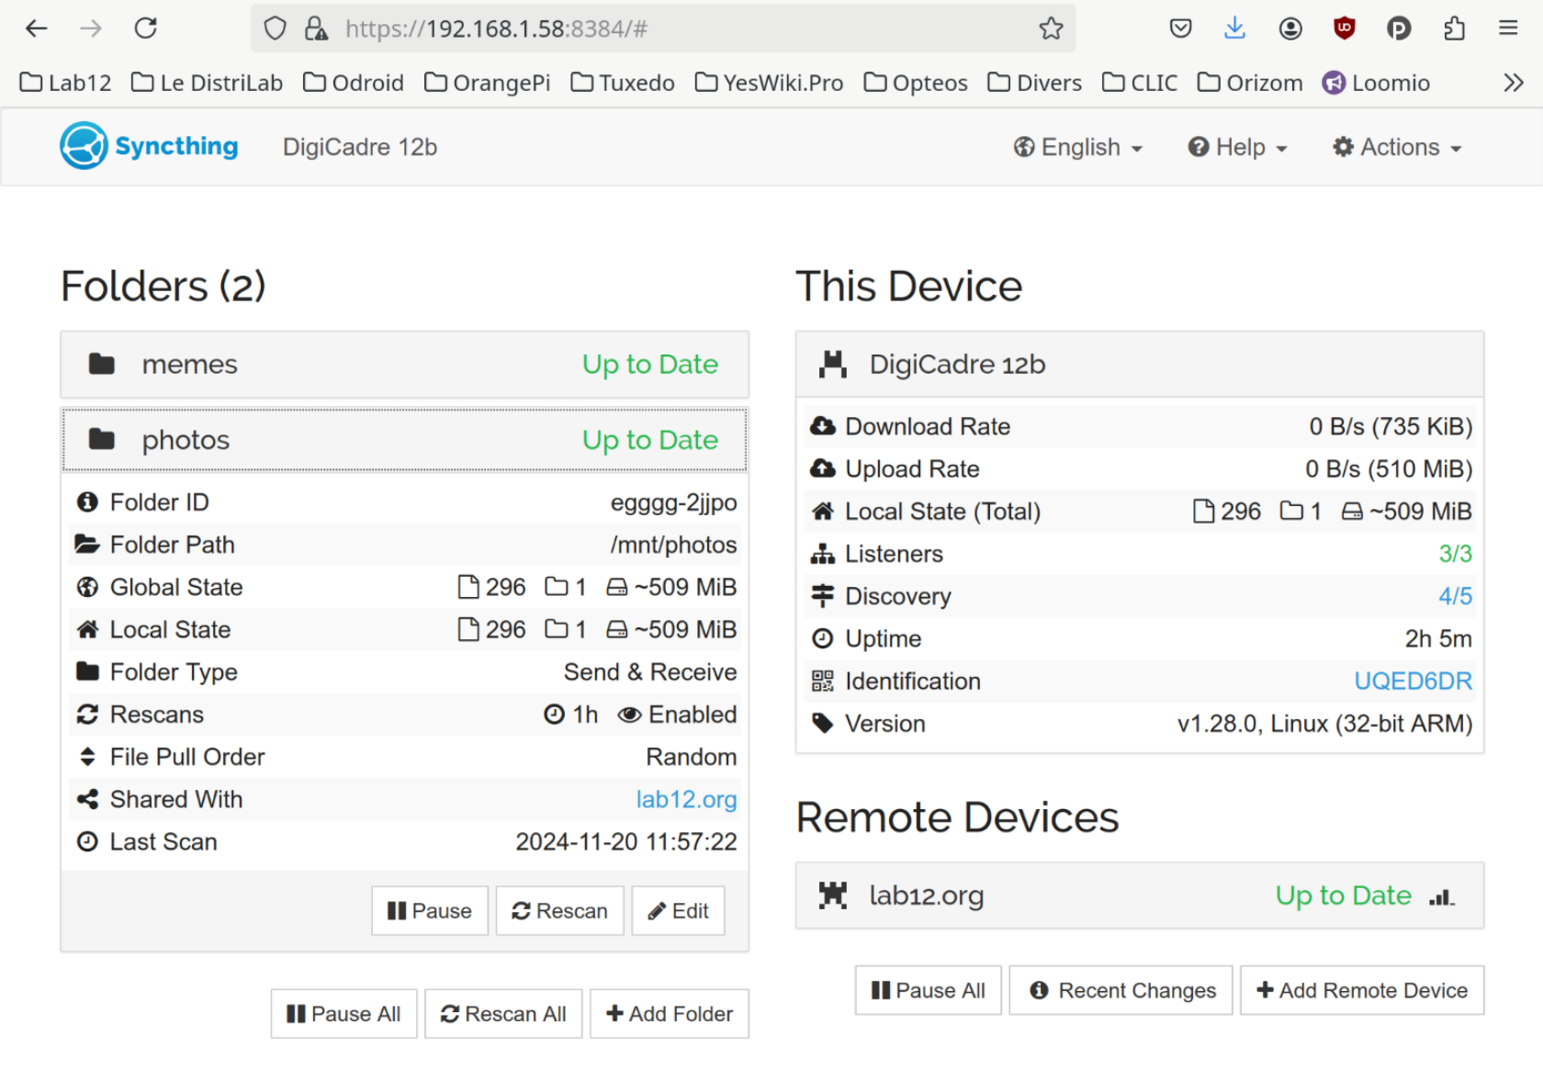Viewport: 1543px width, 1070px height.
Task: Open the Loomio bookmark
Action: (1376, 83)
